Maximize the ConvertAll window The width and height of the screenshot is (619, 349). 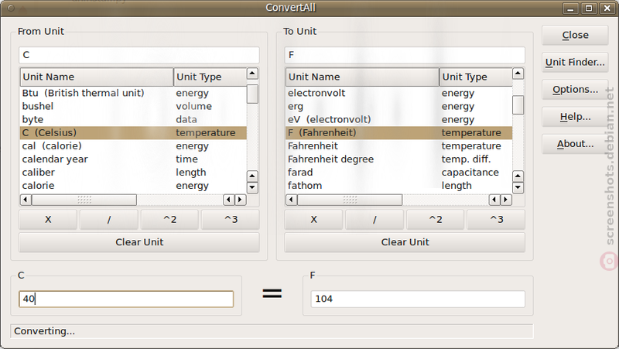pyautogui.click(x=589, y=8)
